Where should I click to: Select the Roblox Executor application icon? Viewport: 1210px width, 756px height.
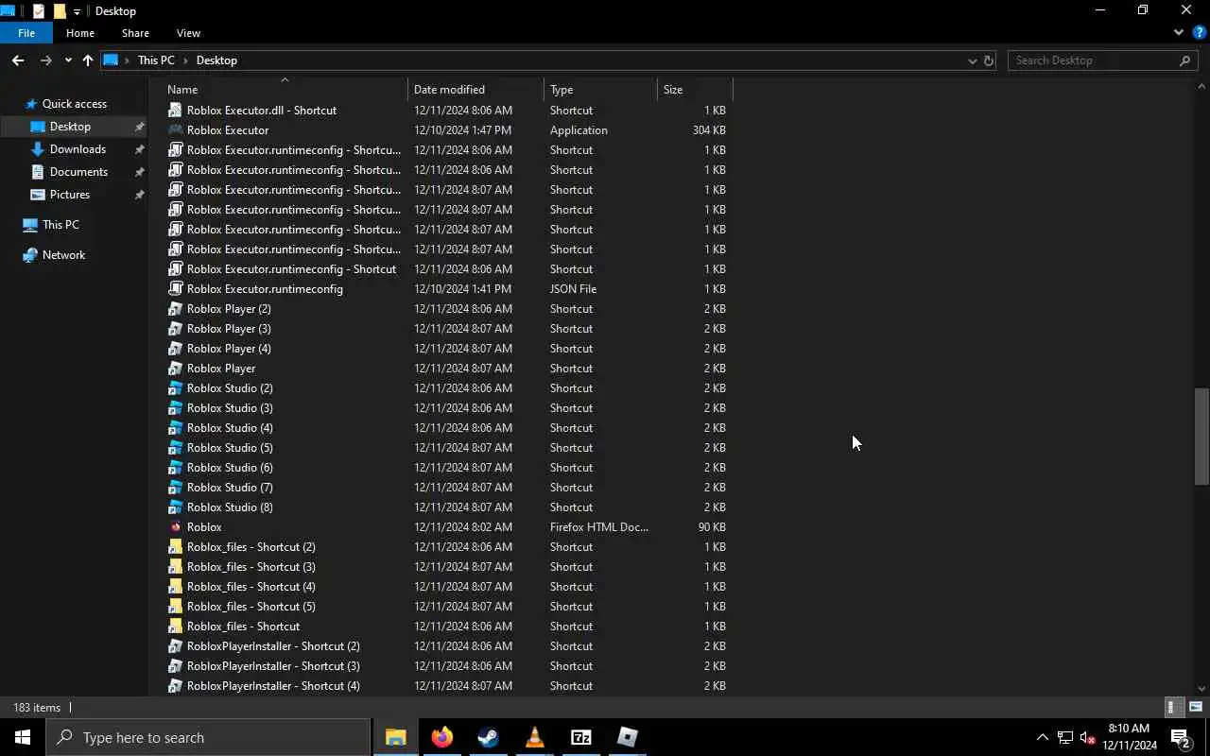pyautogui.click(x=175, y=130)
